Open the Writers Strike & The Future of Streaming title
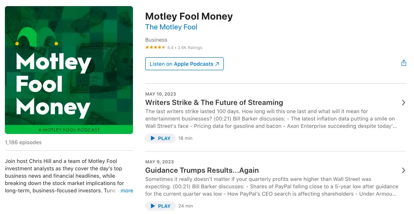Screen dimensions: 414x214 point(214,103)
